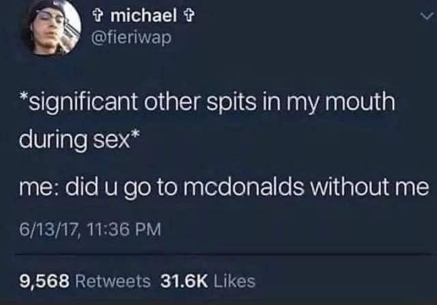
Task: Click the "31.6K" count number
Action: tap(184, 281)
